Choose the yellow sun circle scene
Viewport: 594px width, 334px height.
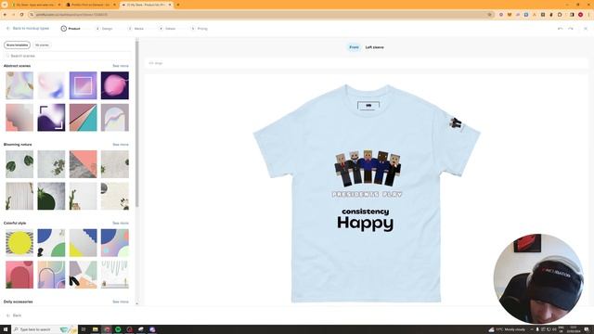click(19, 243)
